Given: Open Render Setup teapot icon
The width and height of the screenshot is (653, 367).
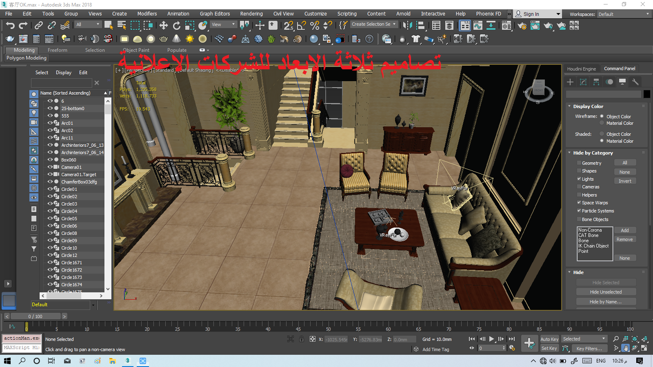Looking at the screenshot, I should point(522,26).
